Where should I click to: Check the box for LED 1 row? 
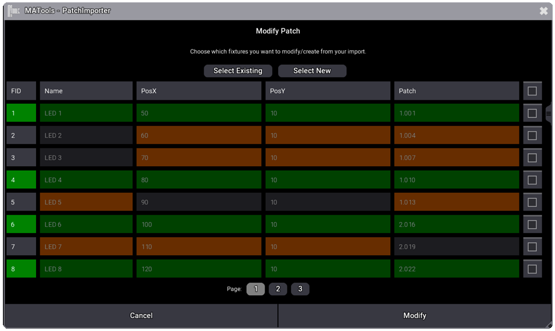tap(532, 113)
